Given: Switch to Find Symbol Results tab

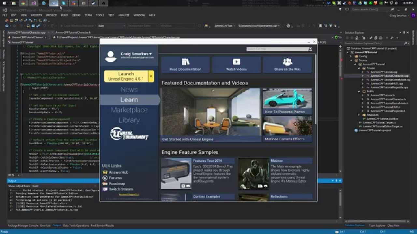Looking at the screenshot, I should (x=102, y=225).
